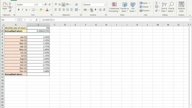Open Find & Select menu
The height and width of the screenshot is (108, 192).
point(171,7)
